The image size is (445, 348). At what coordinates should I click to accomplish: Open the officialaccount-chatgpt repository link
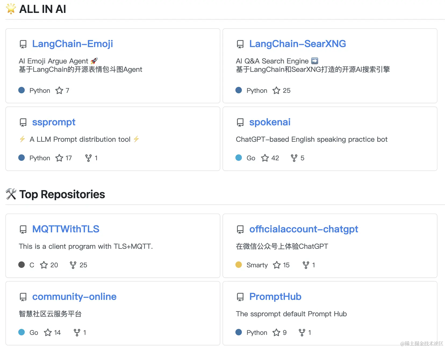point(304,229)
